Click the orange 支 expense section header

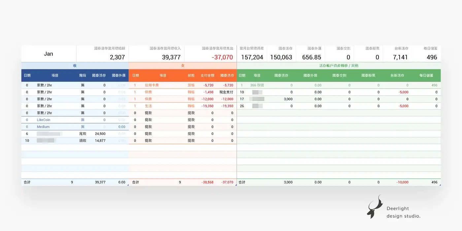182,66
